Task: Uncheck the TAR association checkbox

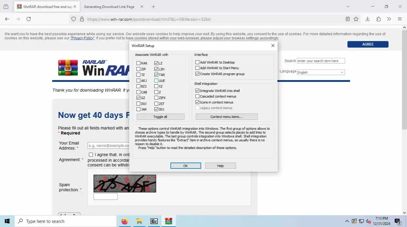Action: pyautogui.click(x=156, y=75)
